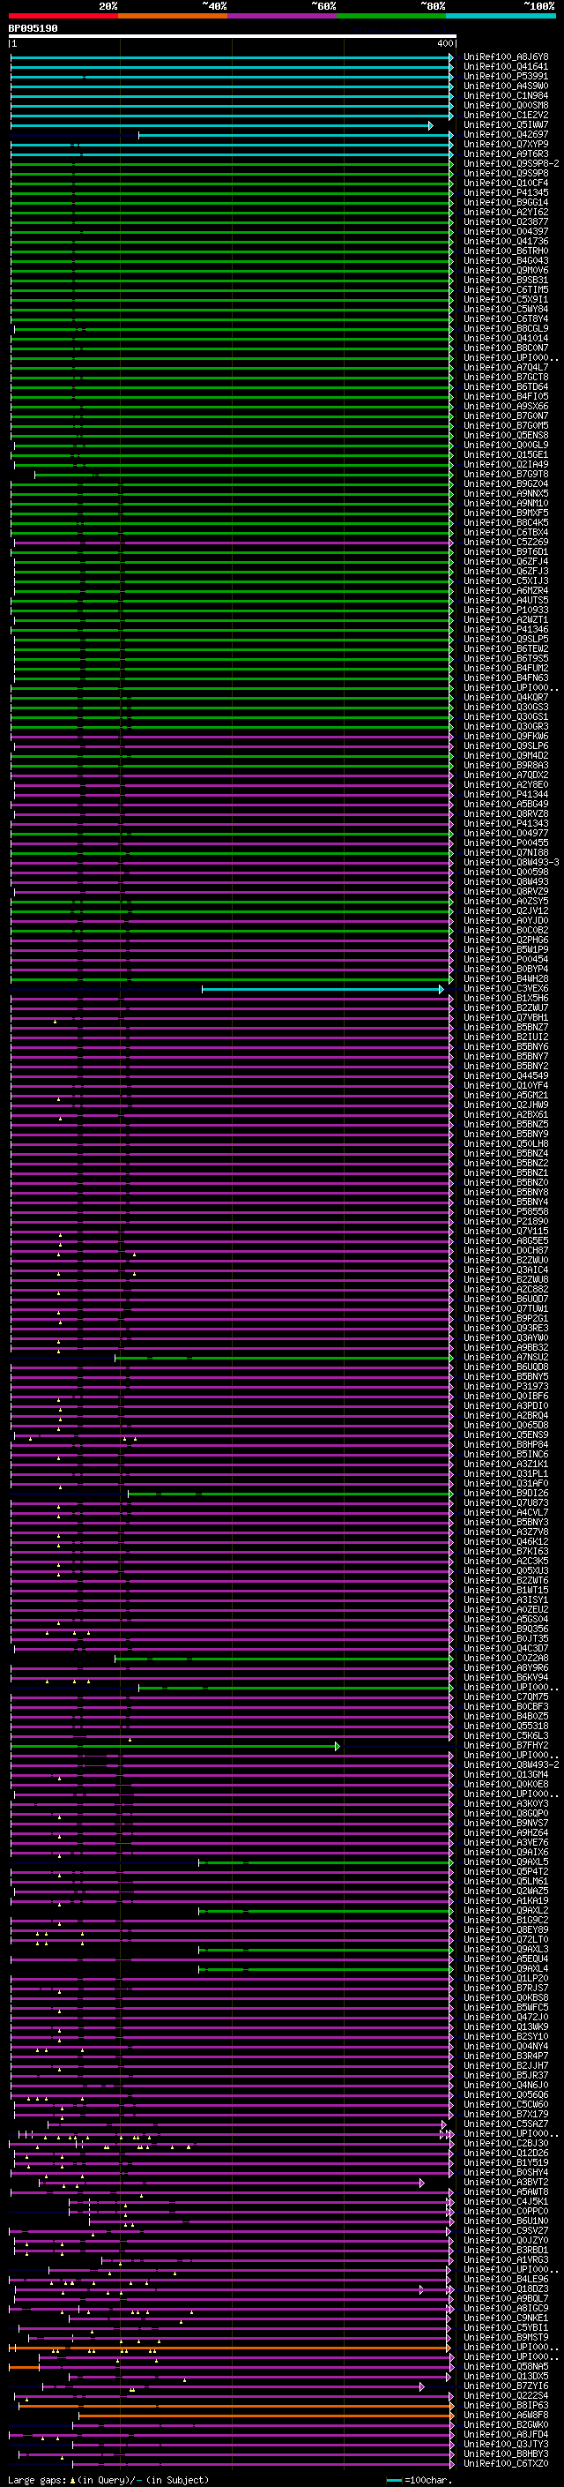Click the UniRef100_A6W8F8 label
564x2487 pixels.
pos(505,2415)
